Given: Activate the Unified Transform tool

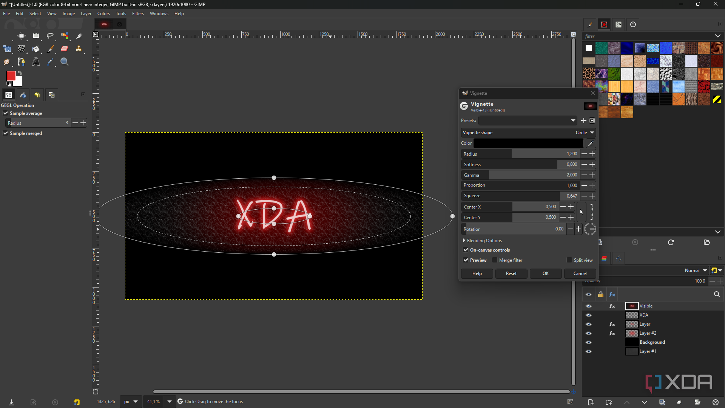Looking at the screenshot, I should click(x=7, y=49).
